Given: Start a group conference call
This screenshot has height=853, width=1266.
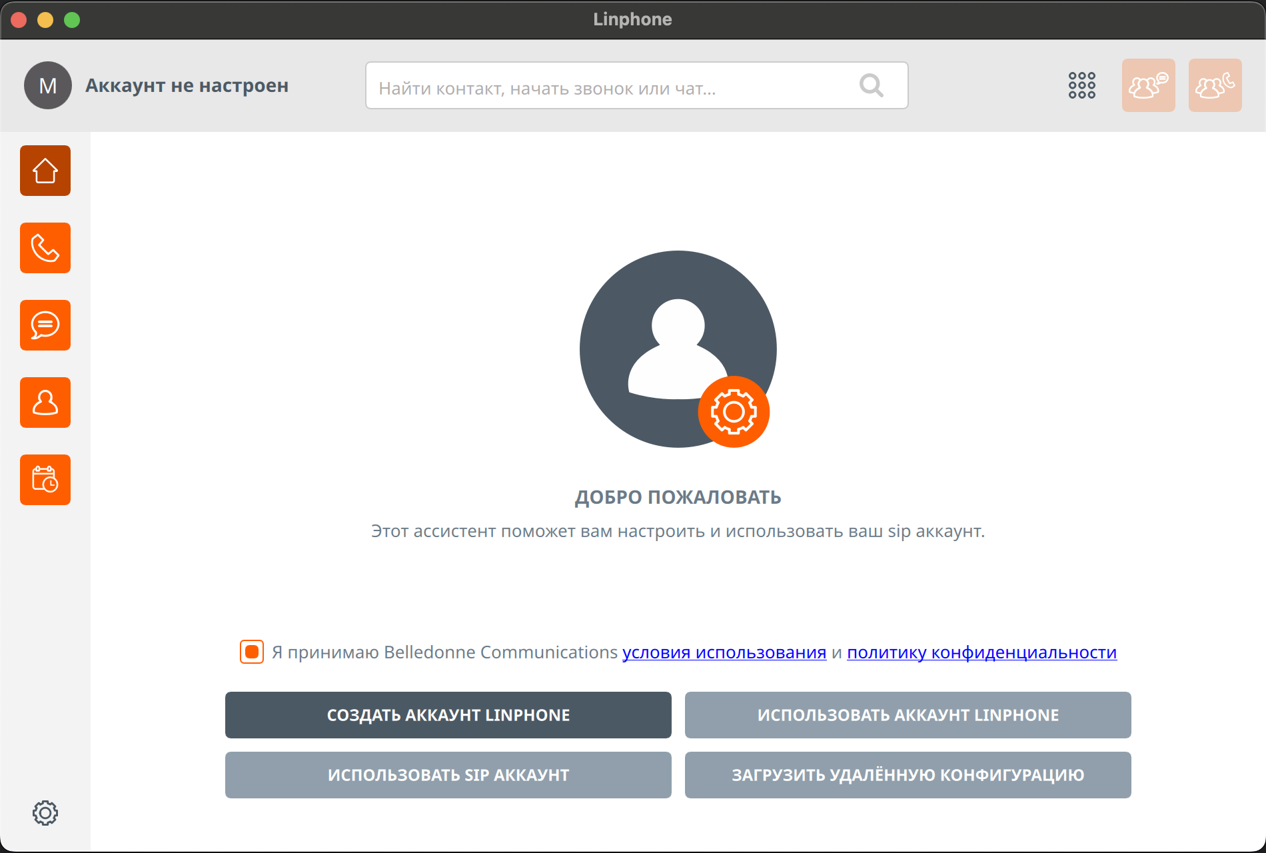Looking at the screenshot, I should (x=1215, y=85).
